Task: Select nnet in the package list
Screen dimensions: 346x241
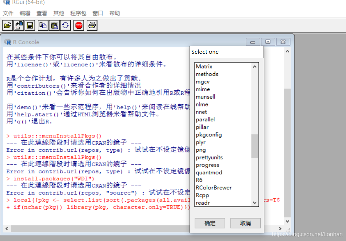Action: point(223,112)
